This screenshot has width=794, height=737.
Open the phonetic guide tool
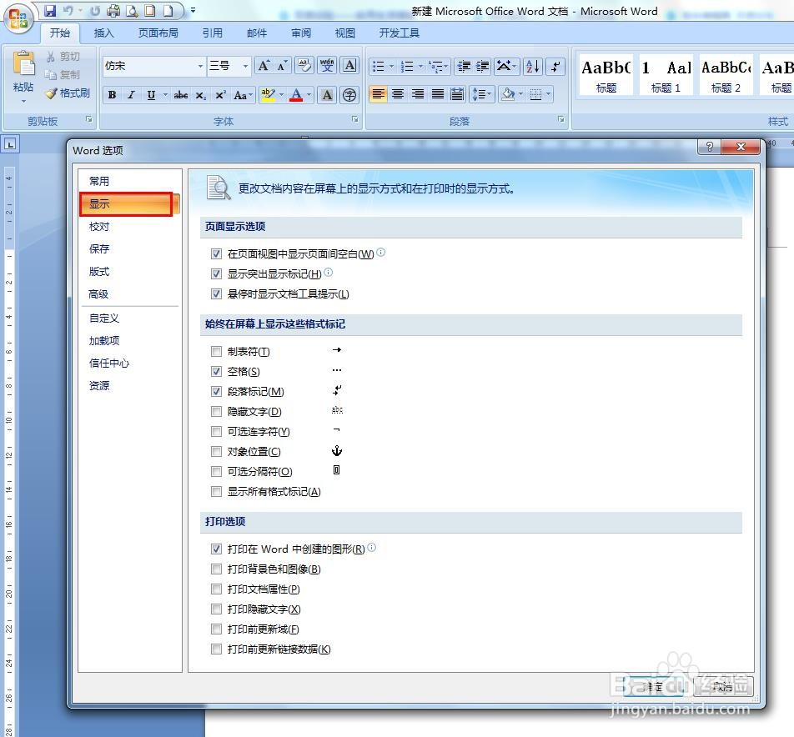(x=327, y=66)
